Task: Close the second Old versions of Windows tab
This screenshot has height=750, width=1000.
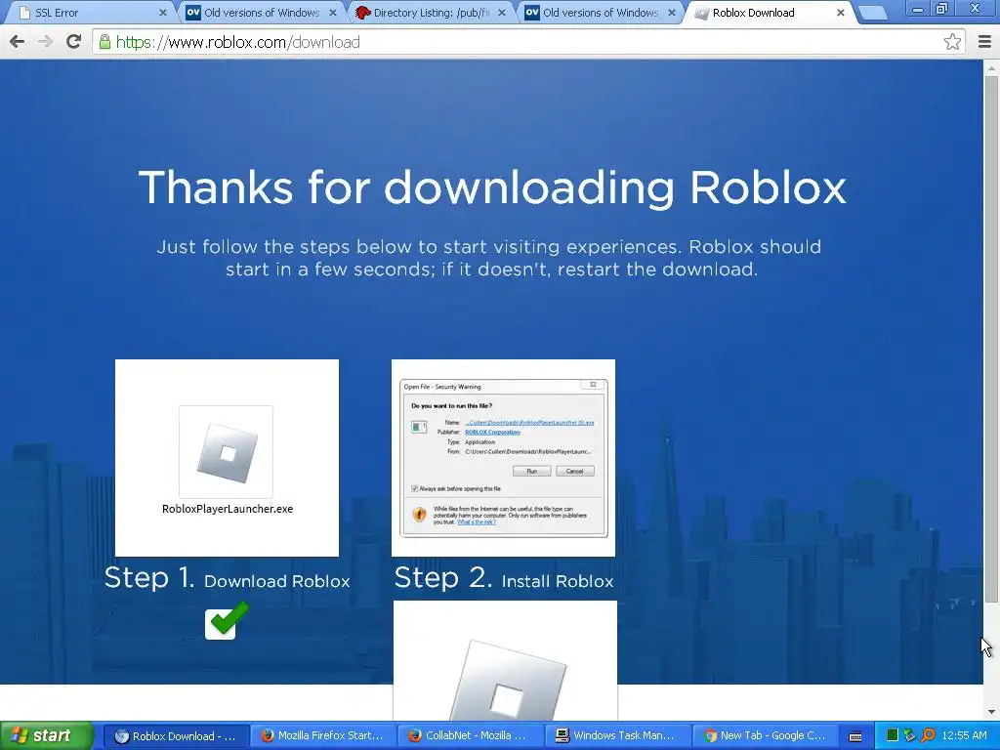Action: pyautogui.click(x=671, y=13)
